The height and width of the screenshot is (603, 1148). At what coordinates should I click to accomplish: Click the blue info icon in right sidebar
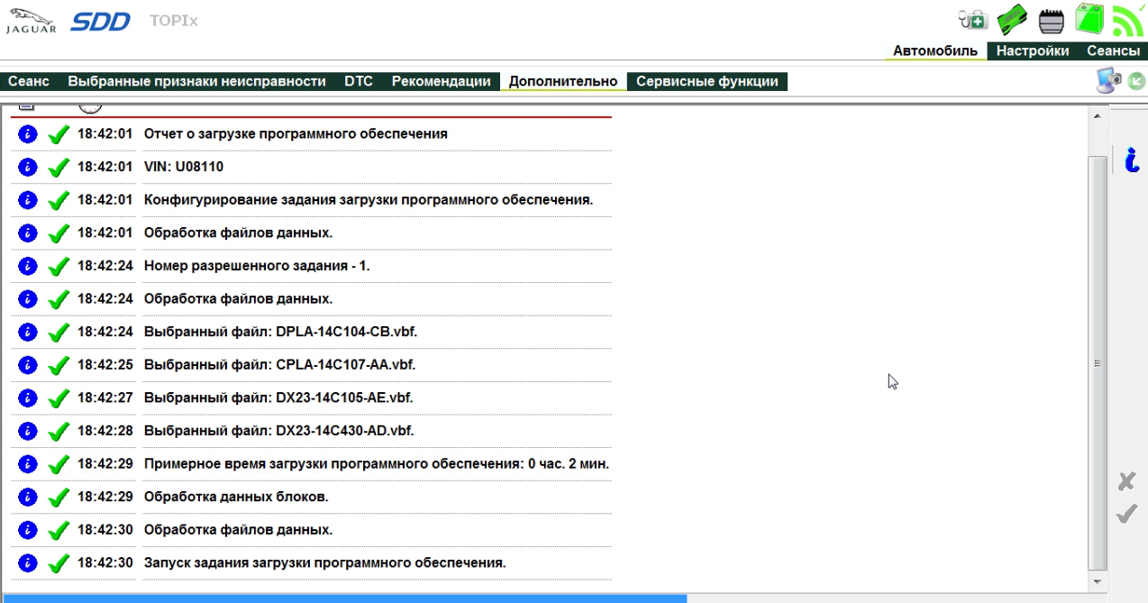pyautogui.click(x=1132, y=160)
